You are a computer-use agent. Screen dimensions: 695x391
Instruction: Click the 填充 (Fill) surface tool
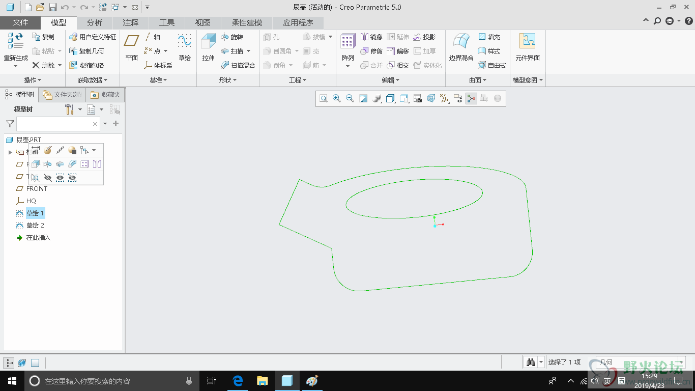coord(489,37)
